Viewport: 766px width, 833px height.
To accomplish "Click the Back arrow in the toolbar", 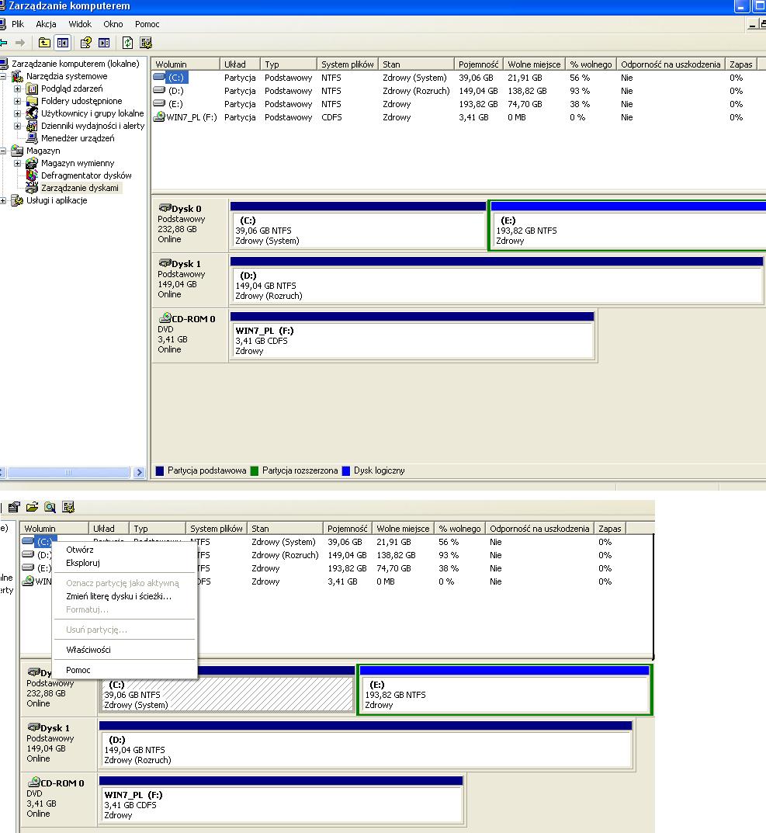I will pos(3,43).
